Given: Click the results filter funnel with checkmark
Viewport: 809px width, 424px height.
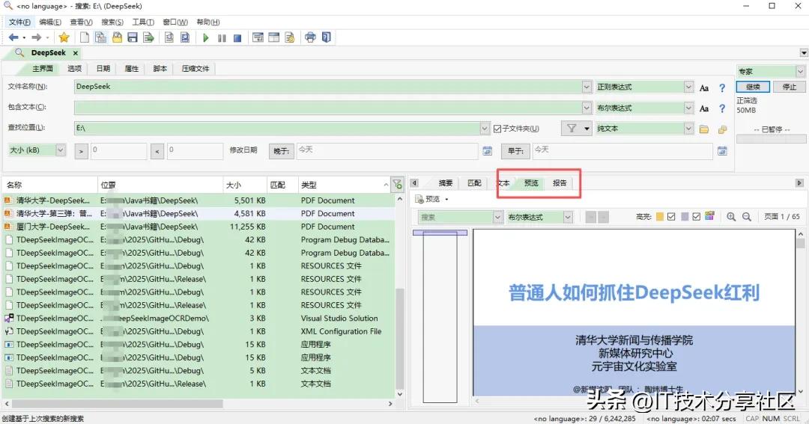Looking at the screenshot, I should point(397,184).
